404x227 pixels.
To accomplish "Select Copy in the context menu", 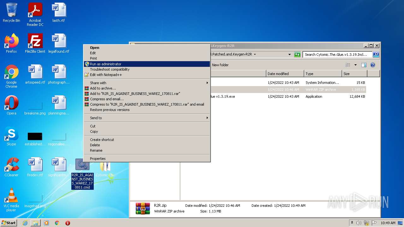I will pos(147,131).
